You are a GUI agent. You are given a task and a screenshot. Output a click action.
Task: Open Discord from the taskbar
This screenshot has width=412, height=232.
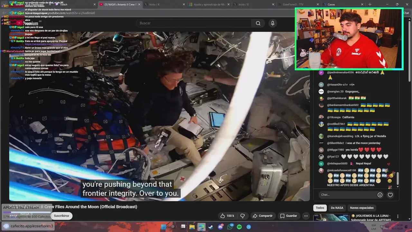tap(220, 227)
